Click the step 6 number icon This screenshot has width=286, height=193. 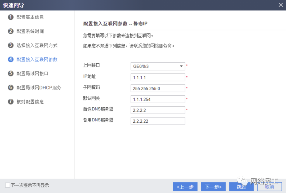(11, 87)
